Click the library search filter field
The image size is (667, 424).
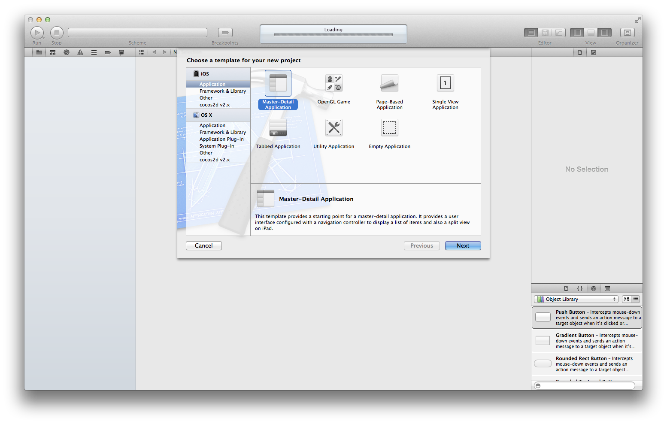click(585, 386)
